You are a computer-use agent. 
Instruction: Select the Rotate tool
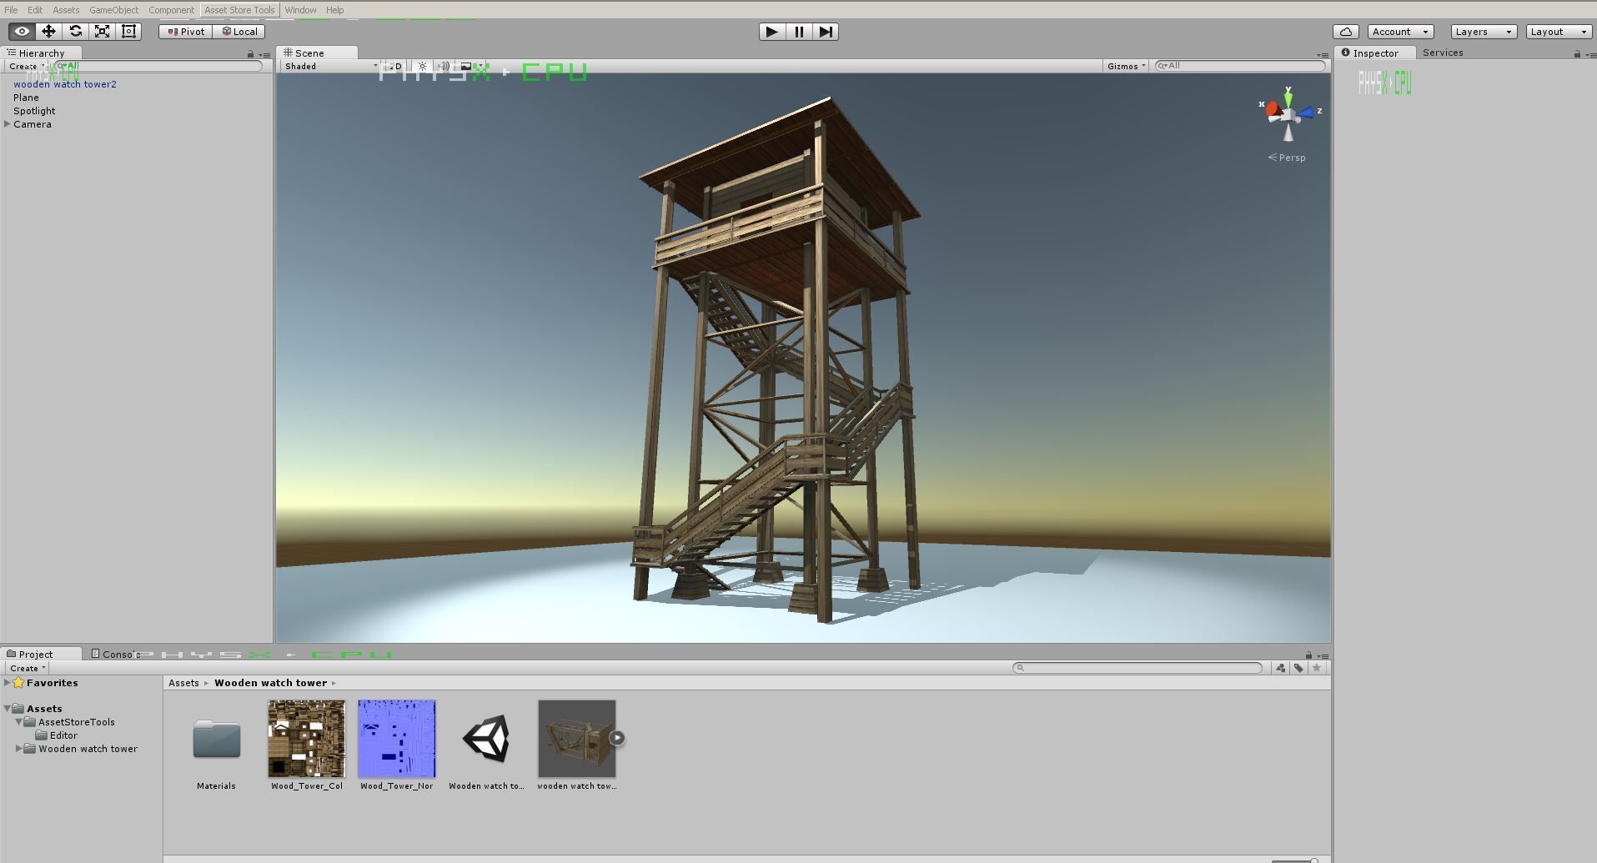[x=75, y=32]
